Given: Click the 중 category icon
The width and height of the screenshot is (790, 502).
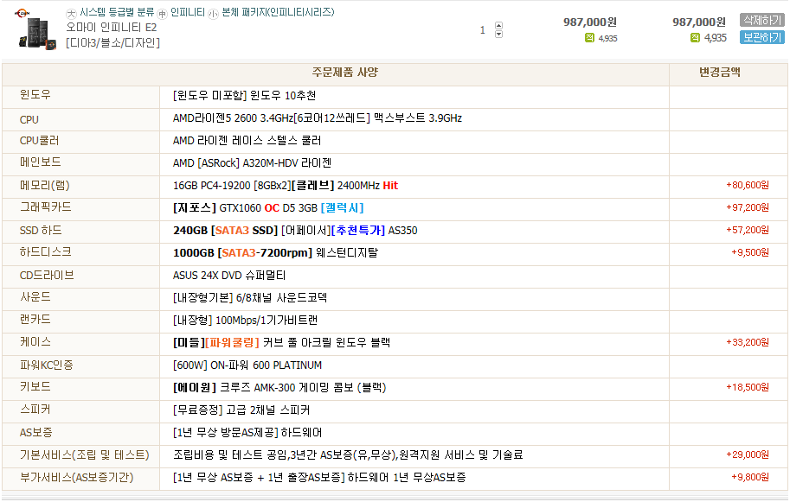Looking at the screenshot, I should pos(162,14).
